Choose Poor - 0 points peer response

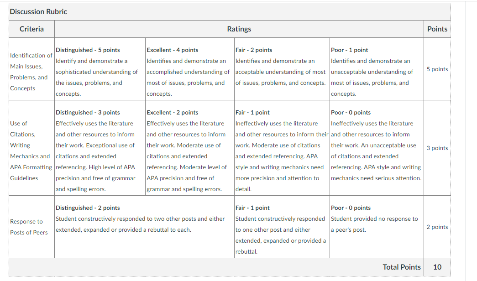pos(377,227)
